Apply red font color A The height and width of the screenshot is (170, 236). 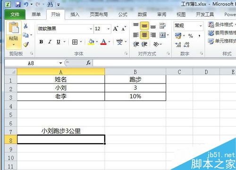click(x=103, y=42)
